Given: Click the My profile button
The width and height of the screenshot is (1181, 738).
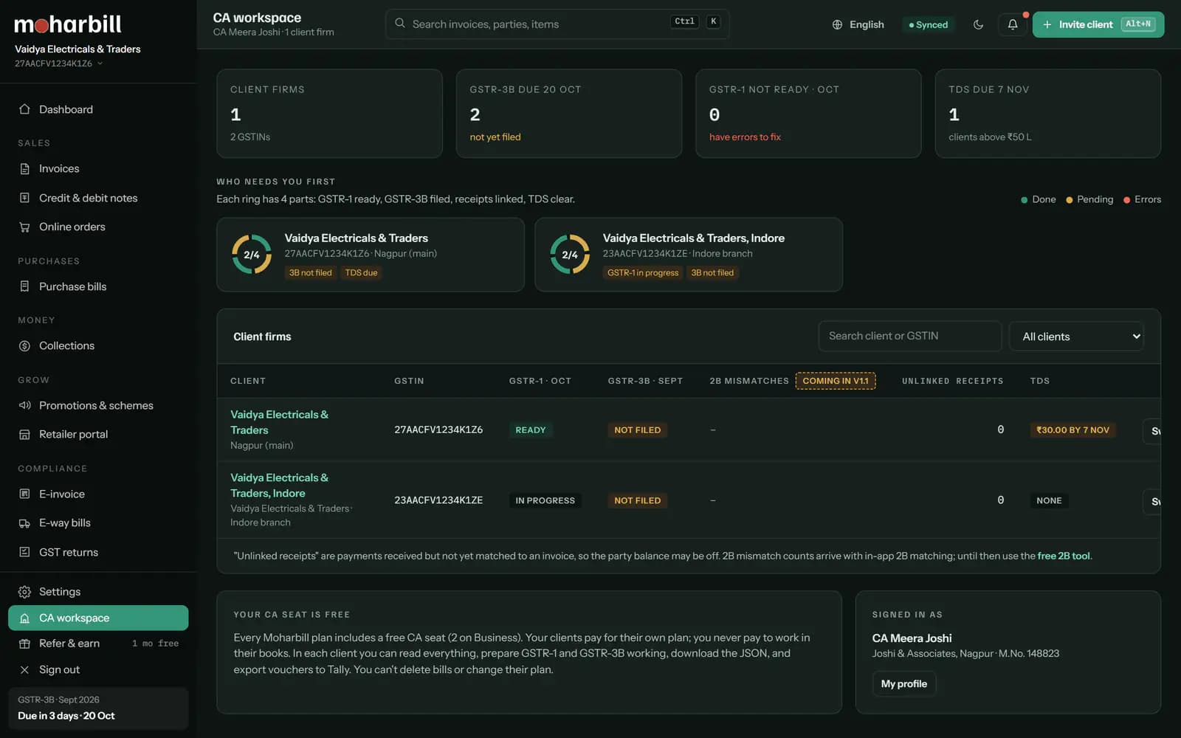Looking at the screenshot, I should (x=903, y=684).
